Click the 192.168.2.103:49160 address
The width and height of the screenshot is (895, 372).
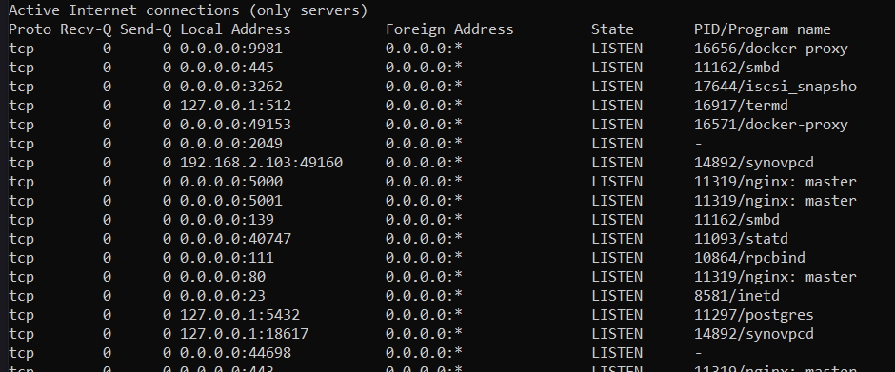262,163
